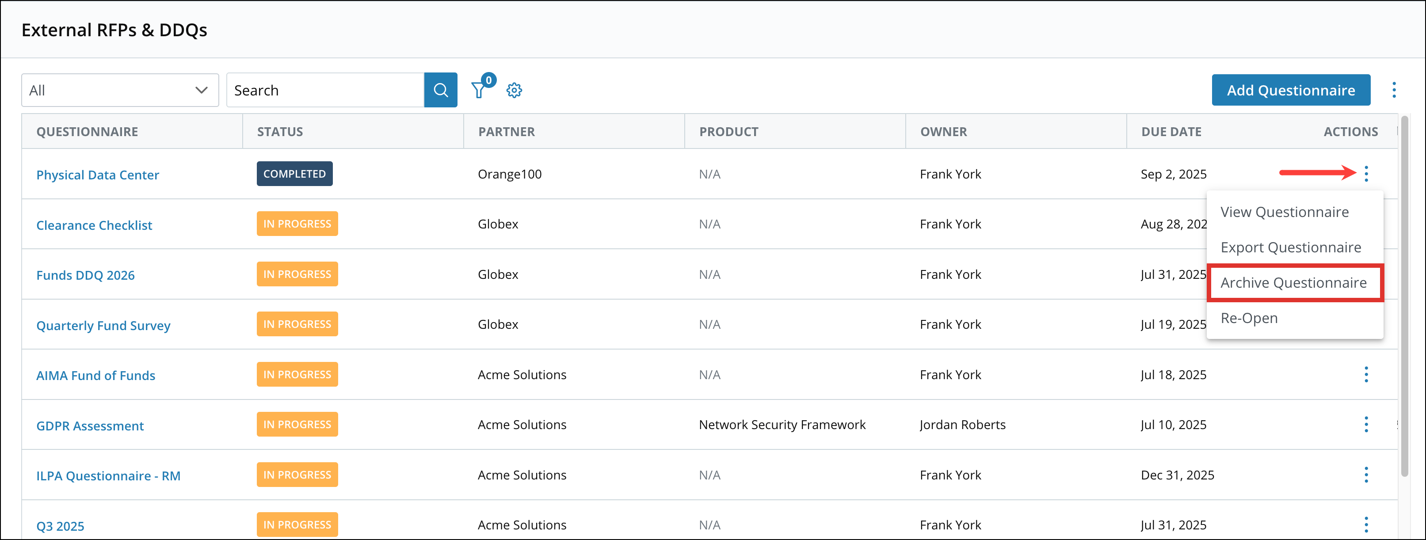This screenshot has height=540, width=1426.
Task: Choose View Questionnaire from the actions menu
Action: (1285, 212)
